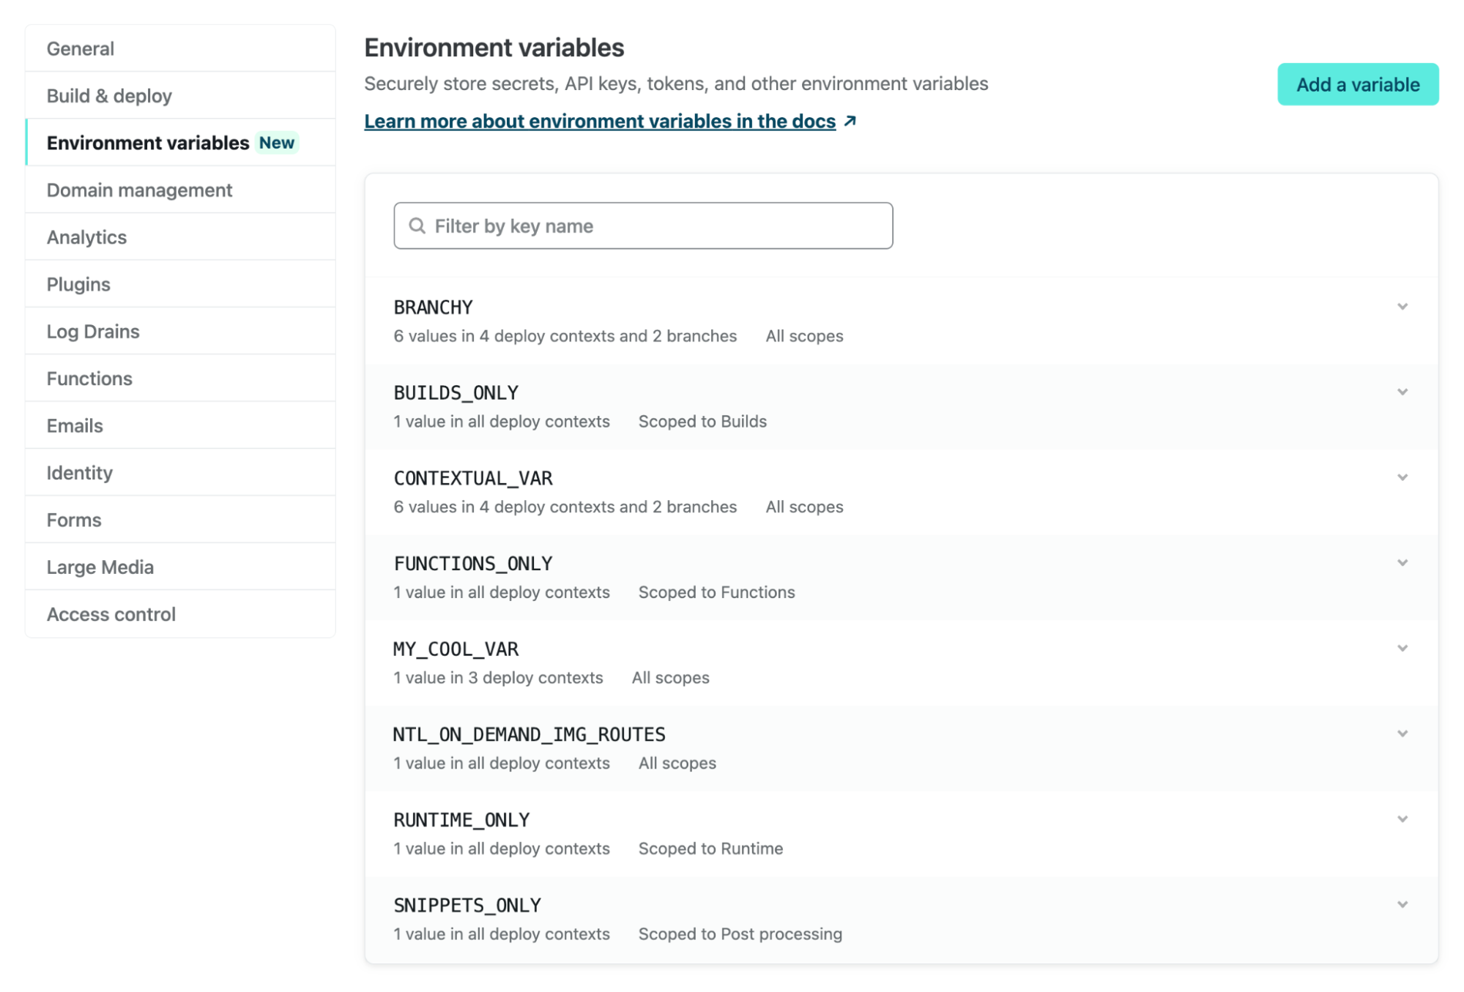Focus the Filter by key name field
1464x992 pixels.
(x=642, y=225)
